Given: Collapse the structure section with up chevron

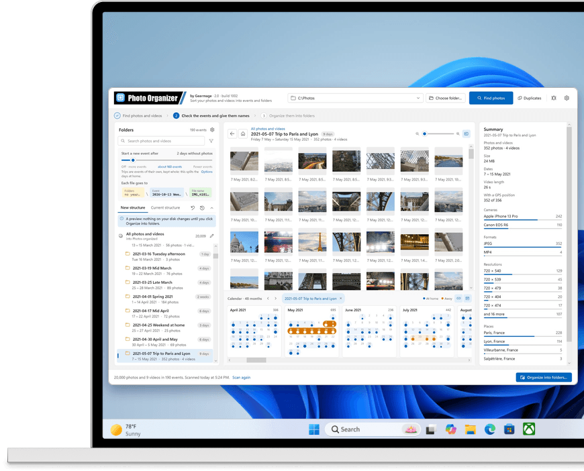Looking at the screenshot, I should (x=211, y=208).
